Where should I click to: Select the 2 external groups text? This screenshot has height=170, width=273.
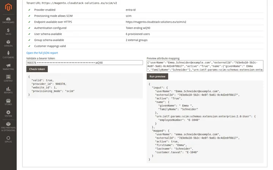pos(136,40)
